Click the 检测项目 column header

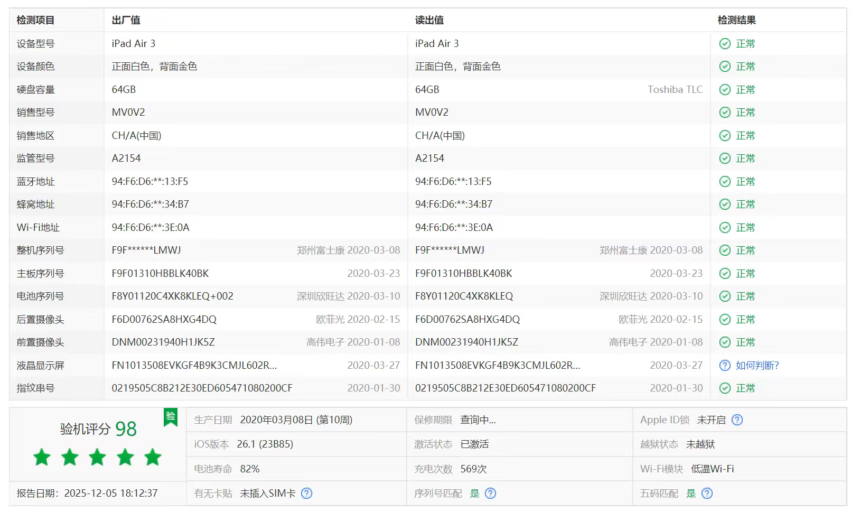pyautogui.click(x=35, y=21)
